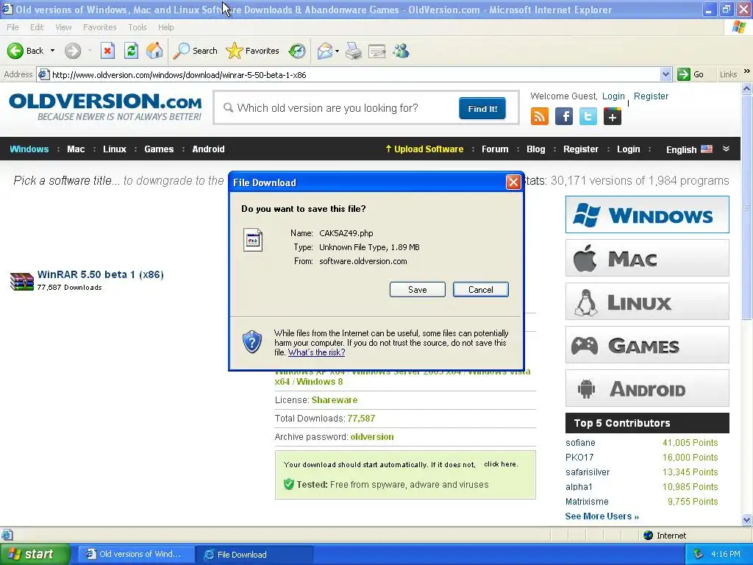The image size is (753, 565).
Task: Click the Find It! button
Action: point(482,109)
